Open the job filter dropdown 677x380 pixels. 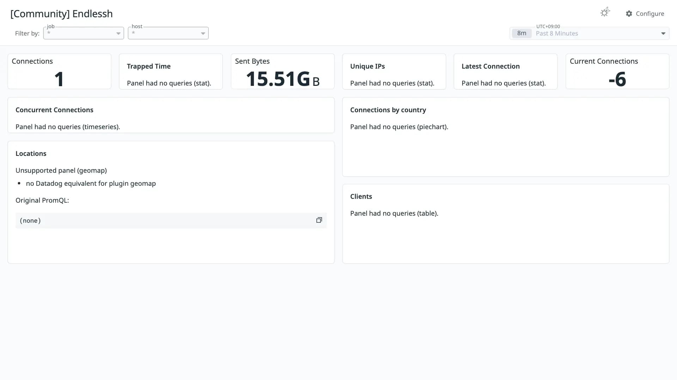pyautogui.click(x=84, y=33)
